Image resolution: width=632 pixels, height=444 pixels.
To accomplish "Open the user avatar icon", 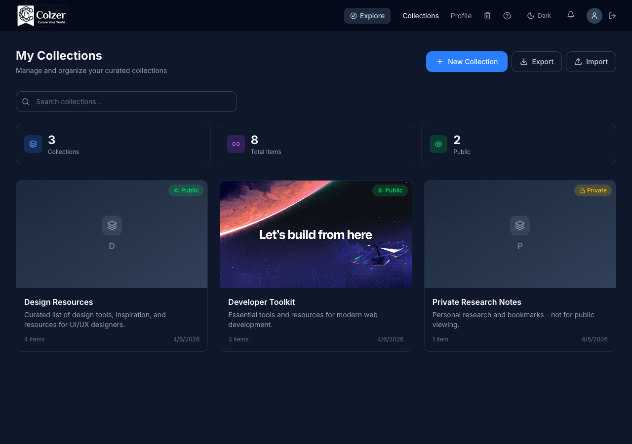I will (x=594, y=16).
